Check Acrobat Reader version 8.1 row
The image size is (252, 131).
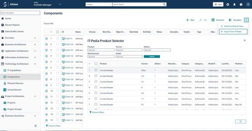[96, 105]
